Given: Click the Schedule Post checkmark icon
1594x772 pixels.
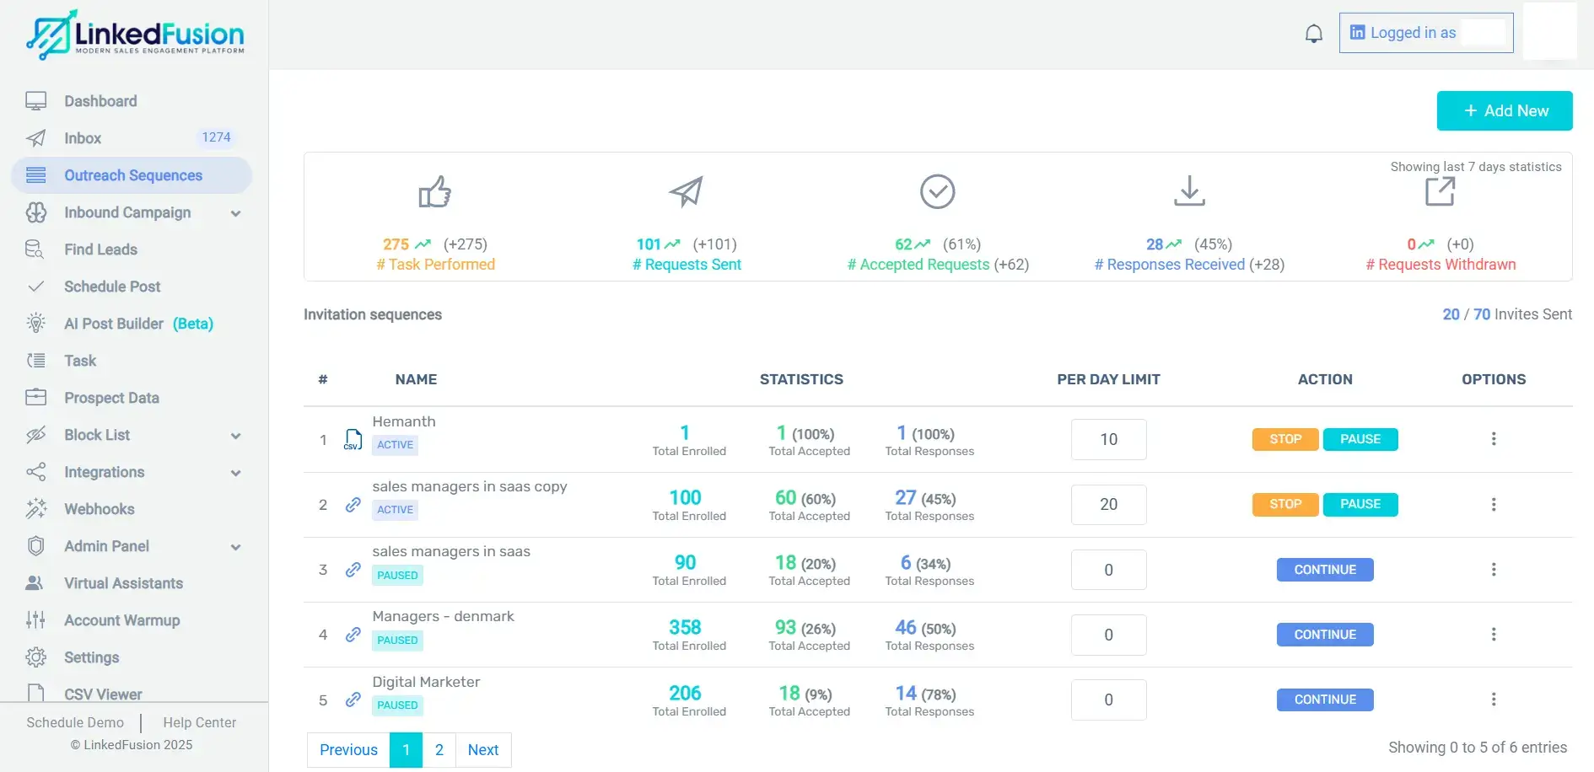Looking at the screenshot, I should click(35, 287).
